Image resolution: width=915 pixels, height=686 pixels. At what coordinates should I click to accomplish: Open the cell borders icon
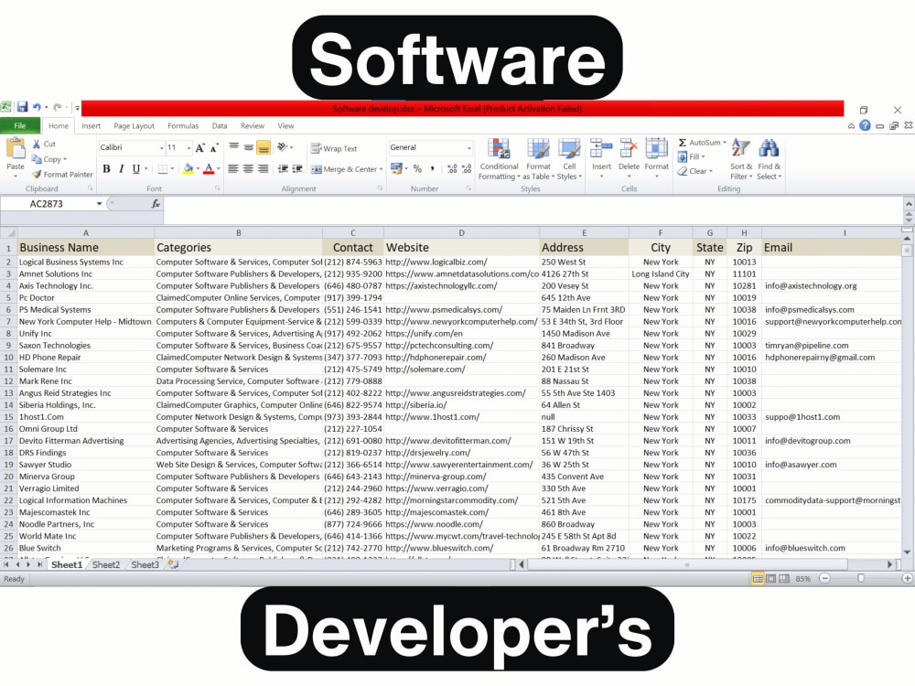tap(163, 169)
